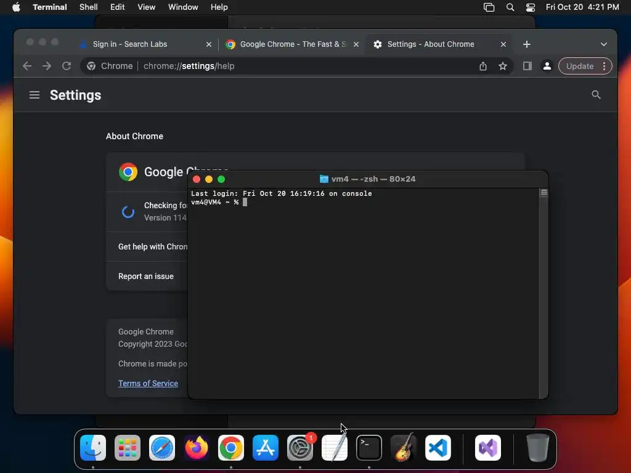Screen dimensions: 631x473
Task: Click the Stage Manager menu bar icon
Action: 489,7
